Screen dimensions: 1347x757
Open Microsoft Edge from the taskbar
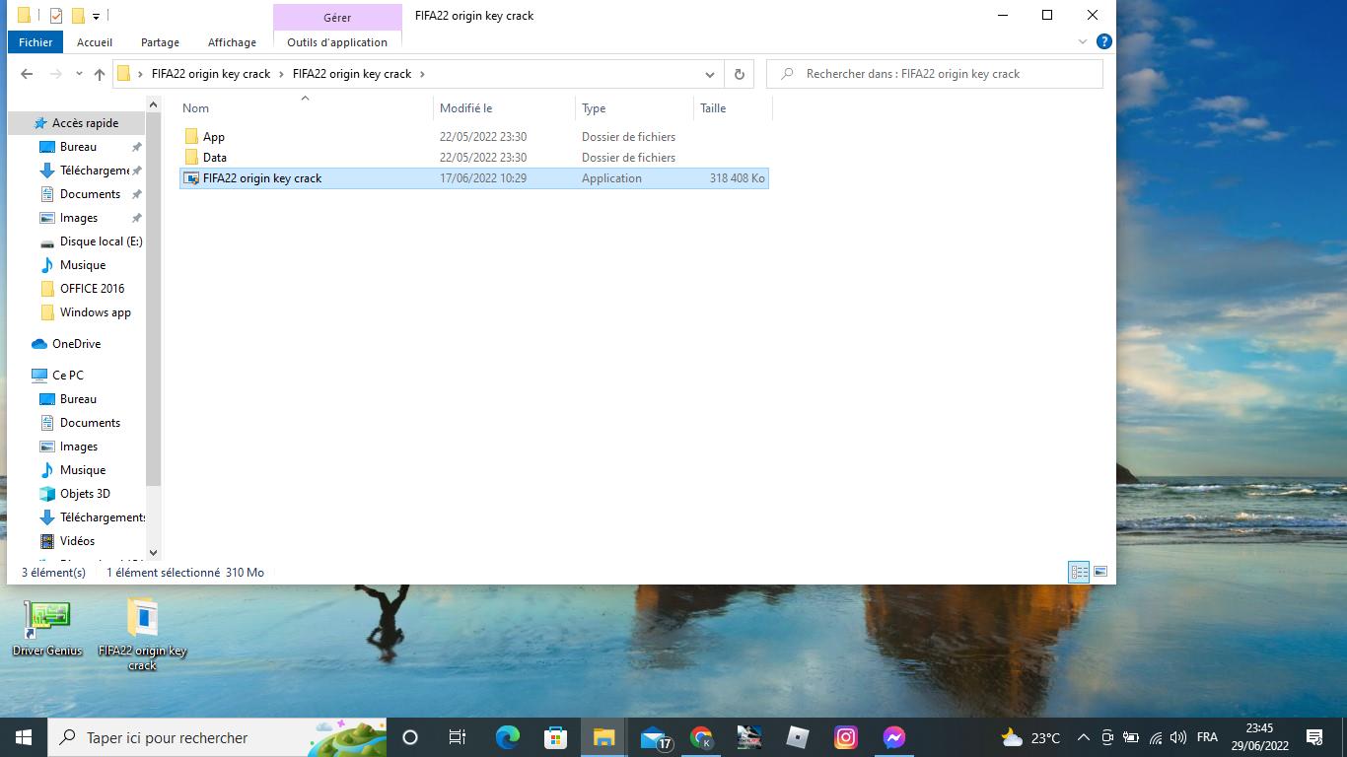click(507, 737)
